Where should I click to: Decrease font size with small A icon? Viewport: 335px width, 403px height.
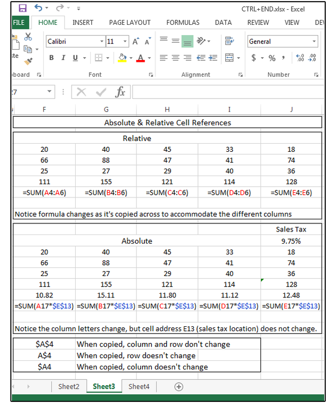pyautogui.click(x=148, y=42)
